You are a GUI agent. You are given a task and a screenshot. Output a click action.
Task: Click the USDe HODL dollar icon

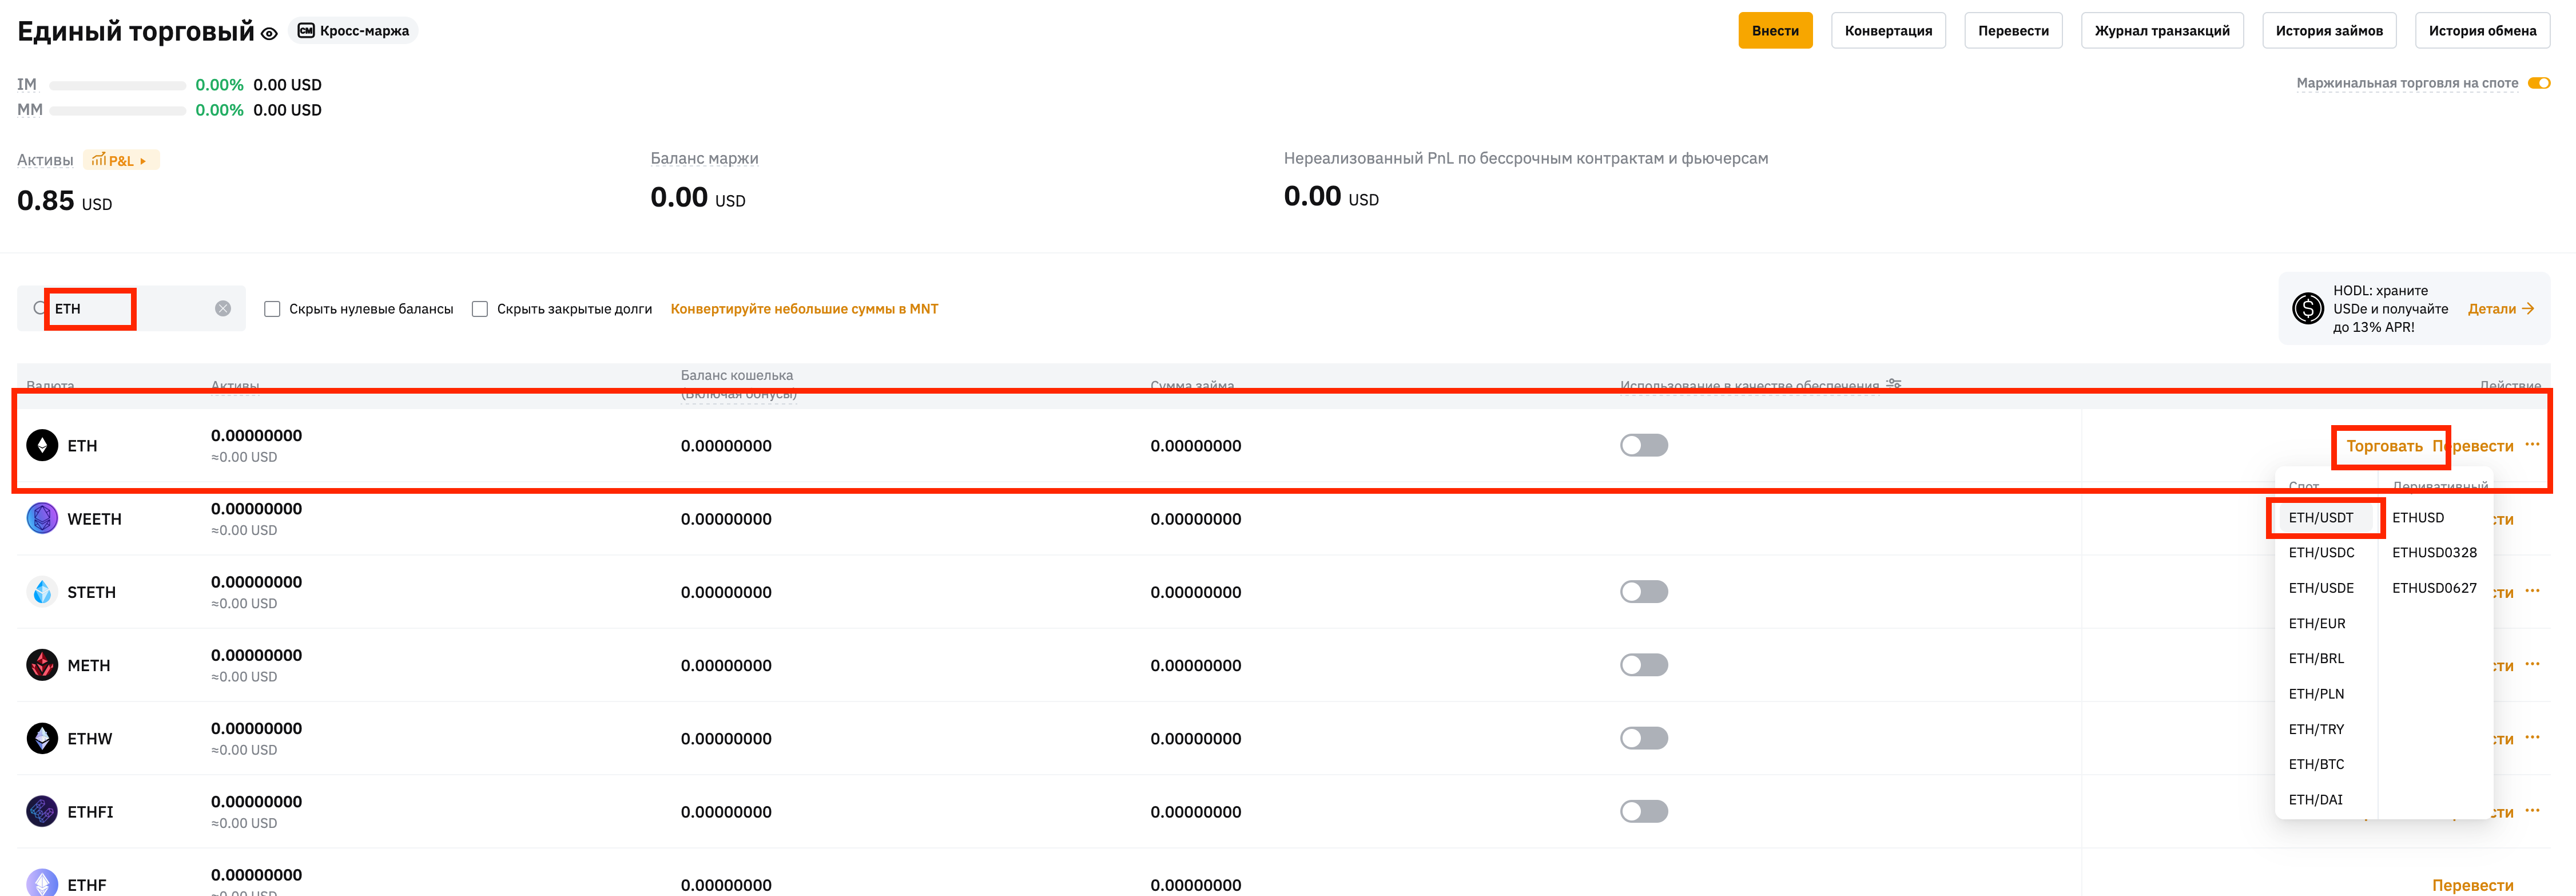coord(2307,308)
